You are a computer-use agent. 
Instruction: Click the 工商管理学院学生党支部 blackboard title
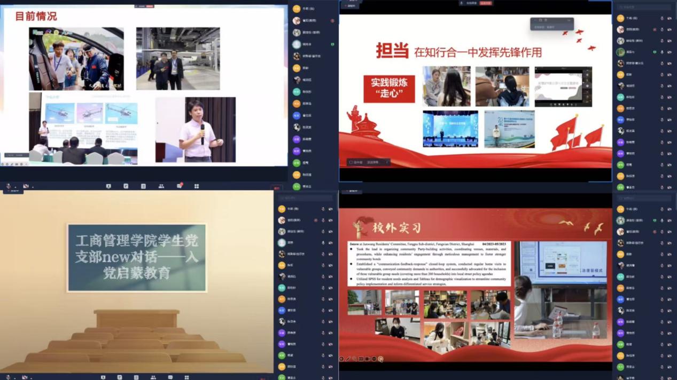point(137,257)
